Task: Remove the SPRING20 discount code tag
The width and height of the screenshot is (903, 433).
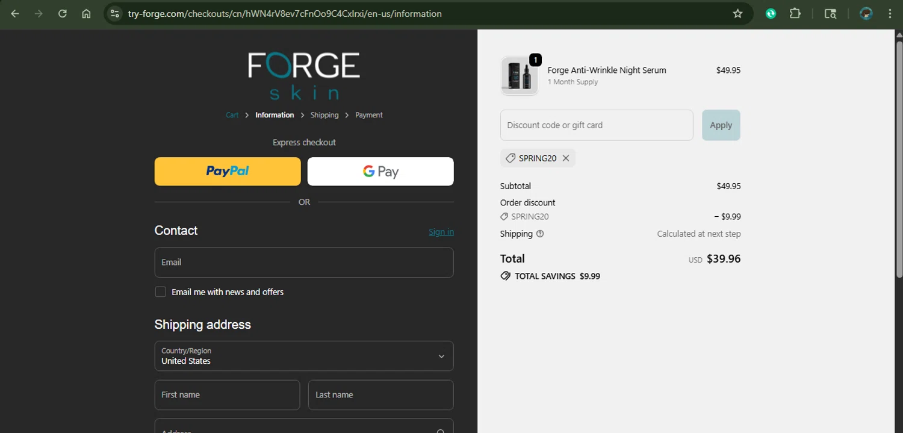Action: (566, 158)
